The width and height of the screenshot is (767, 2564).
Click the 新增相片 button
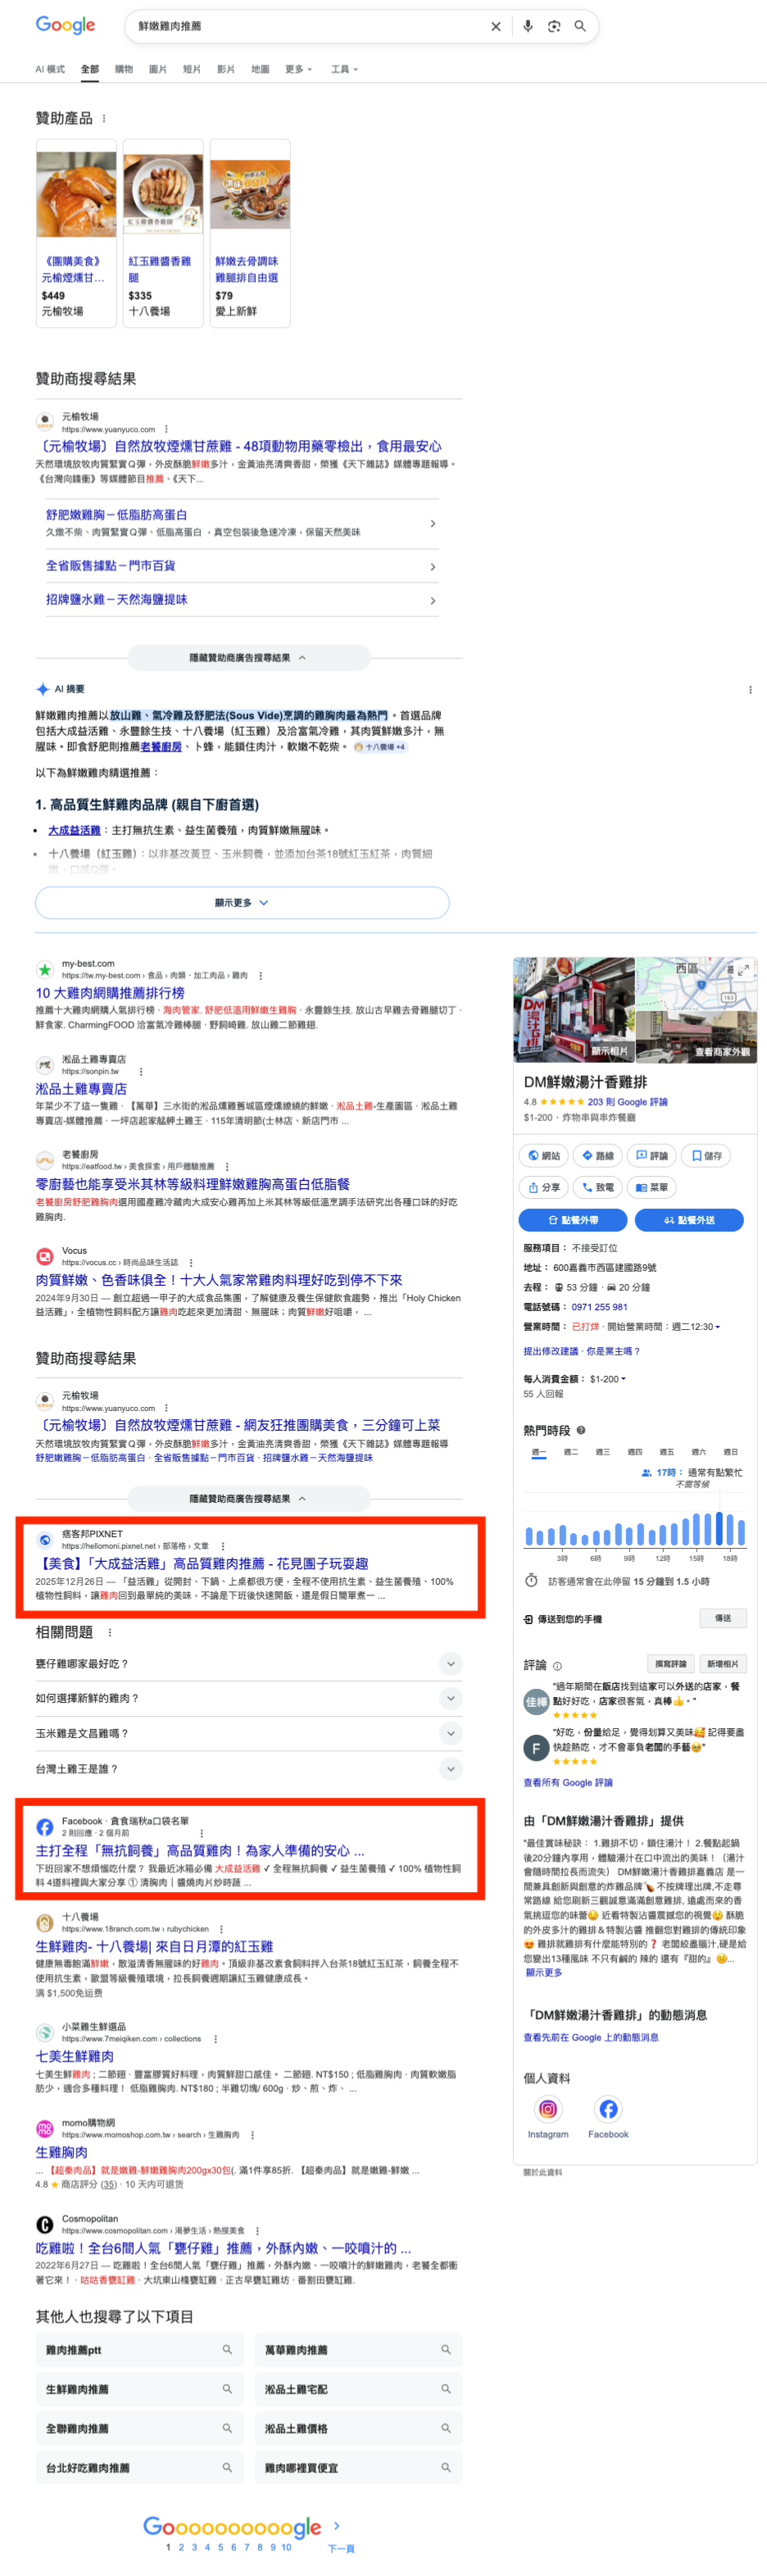coord(724,1664)
